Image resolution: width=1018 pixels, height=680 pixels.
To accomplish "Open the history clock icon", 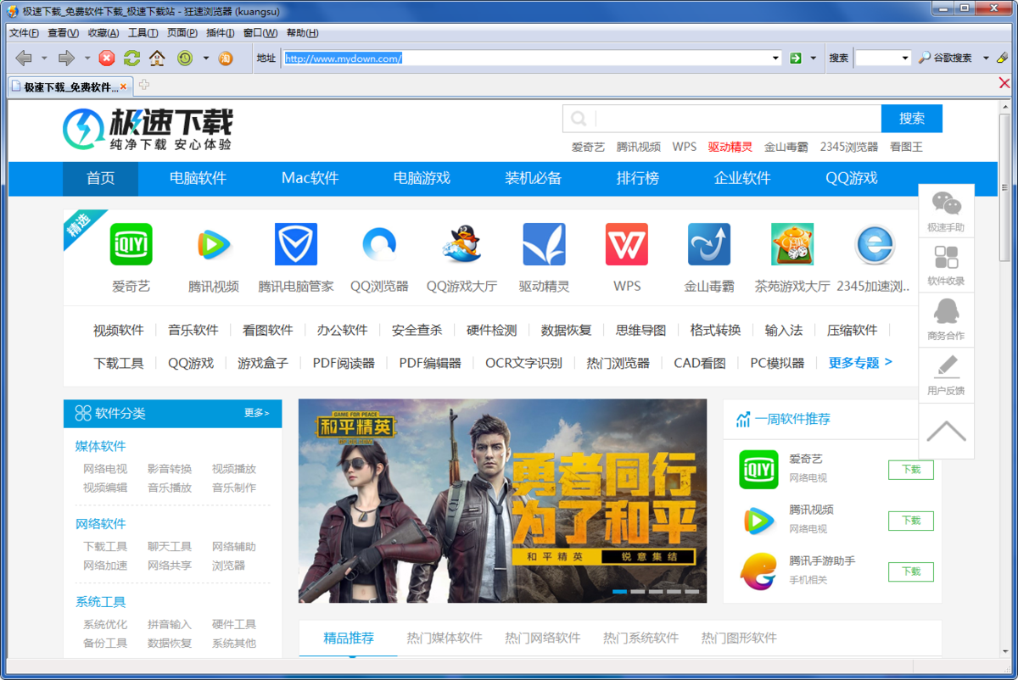I will [185, 59].
